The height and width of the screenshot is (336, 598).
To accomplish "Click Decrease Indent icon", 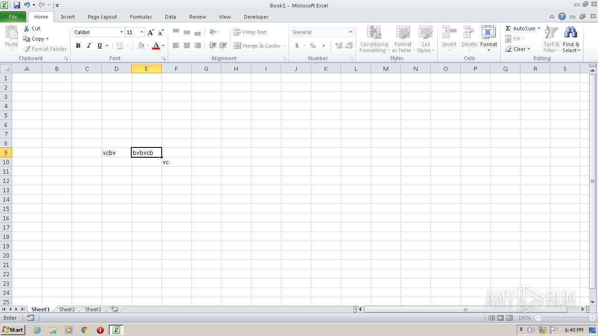I will pos(213,46).
